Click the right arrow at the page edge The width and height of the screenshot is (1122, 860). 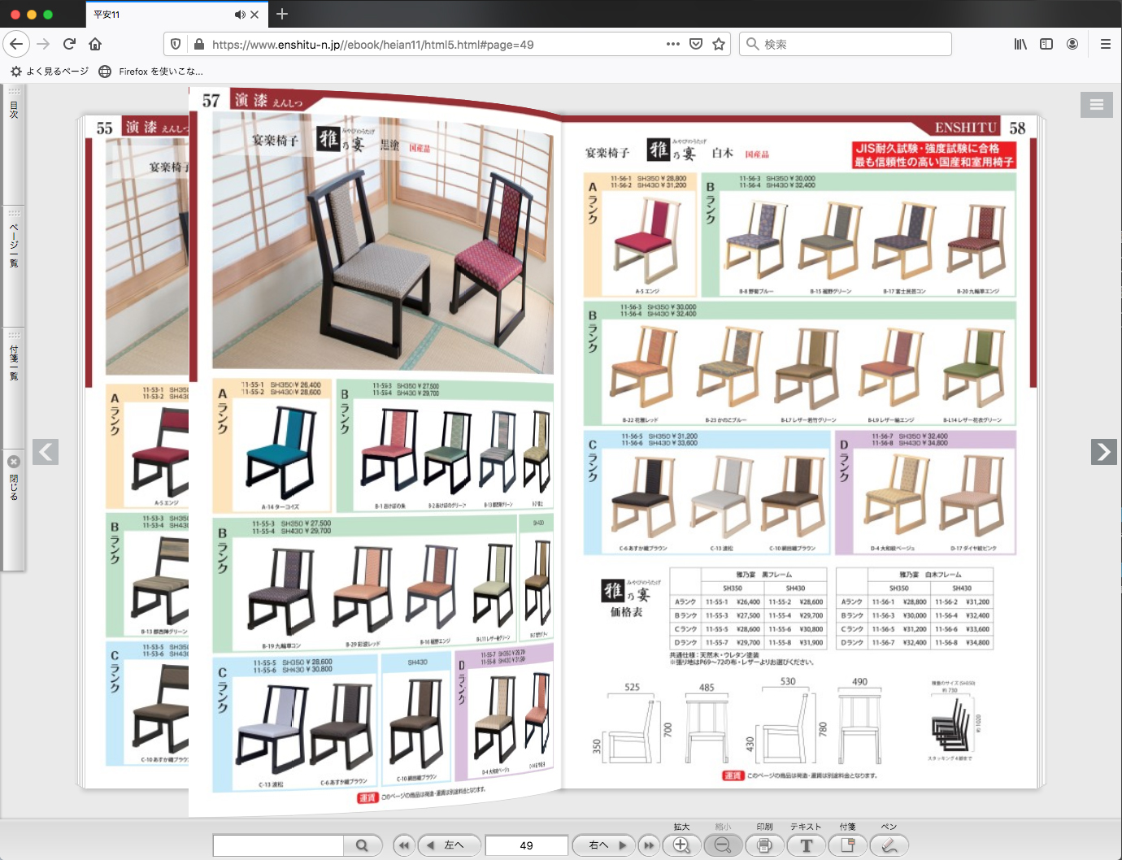pyautogui.click(x=1103, y=452)
